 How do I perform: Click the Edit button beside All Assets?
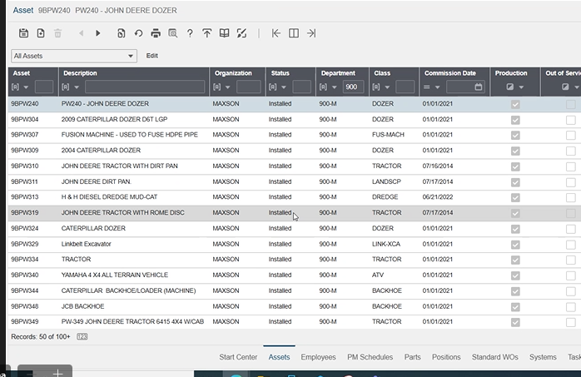(152, 56)
